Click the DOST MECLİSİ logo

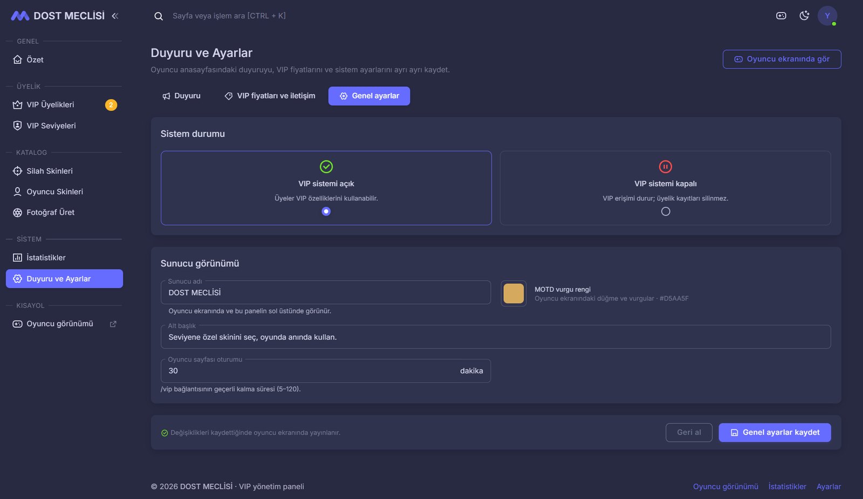coord(58,16)
